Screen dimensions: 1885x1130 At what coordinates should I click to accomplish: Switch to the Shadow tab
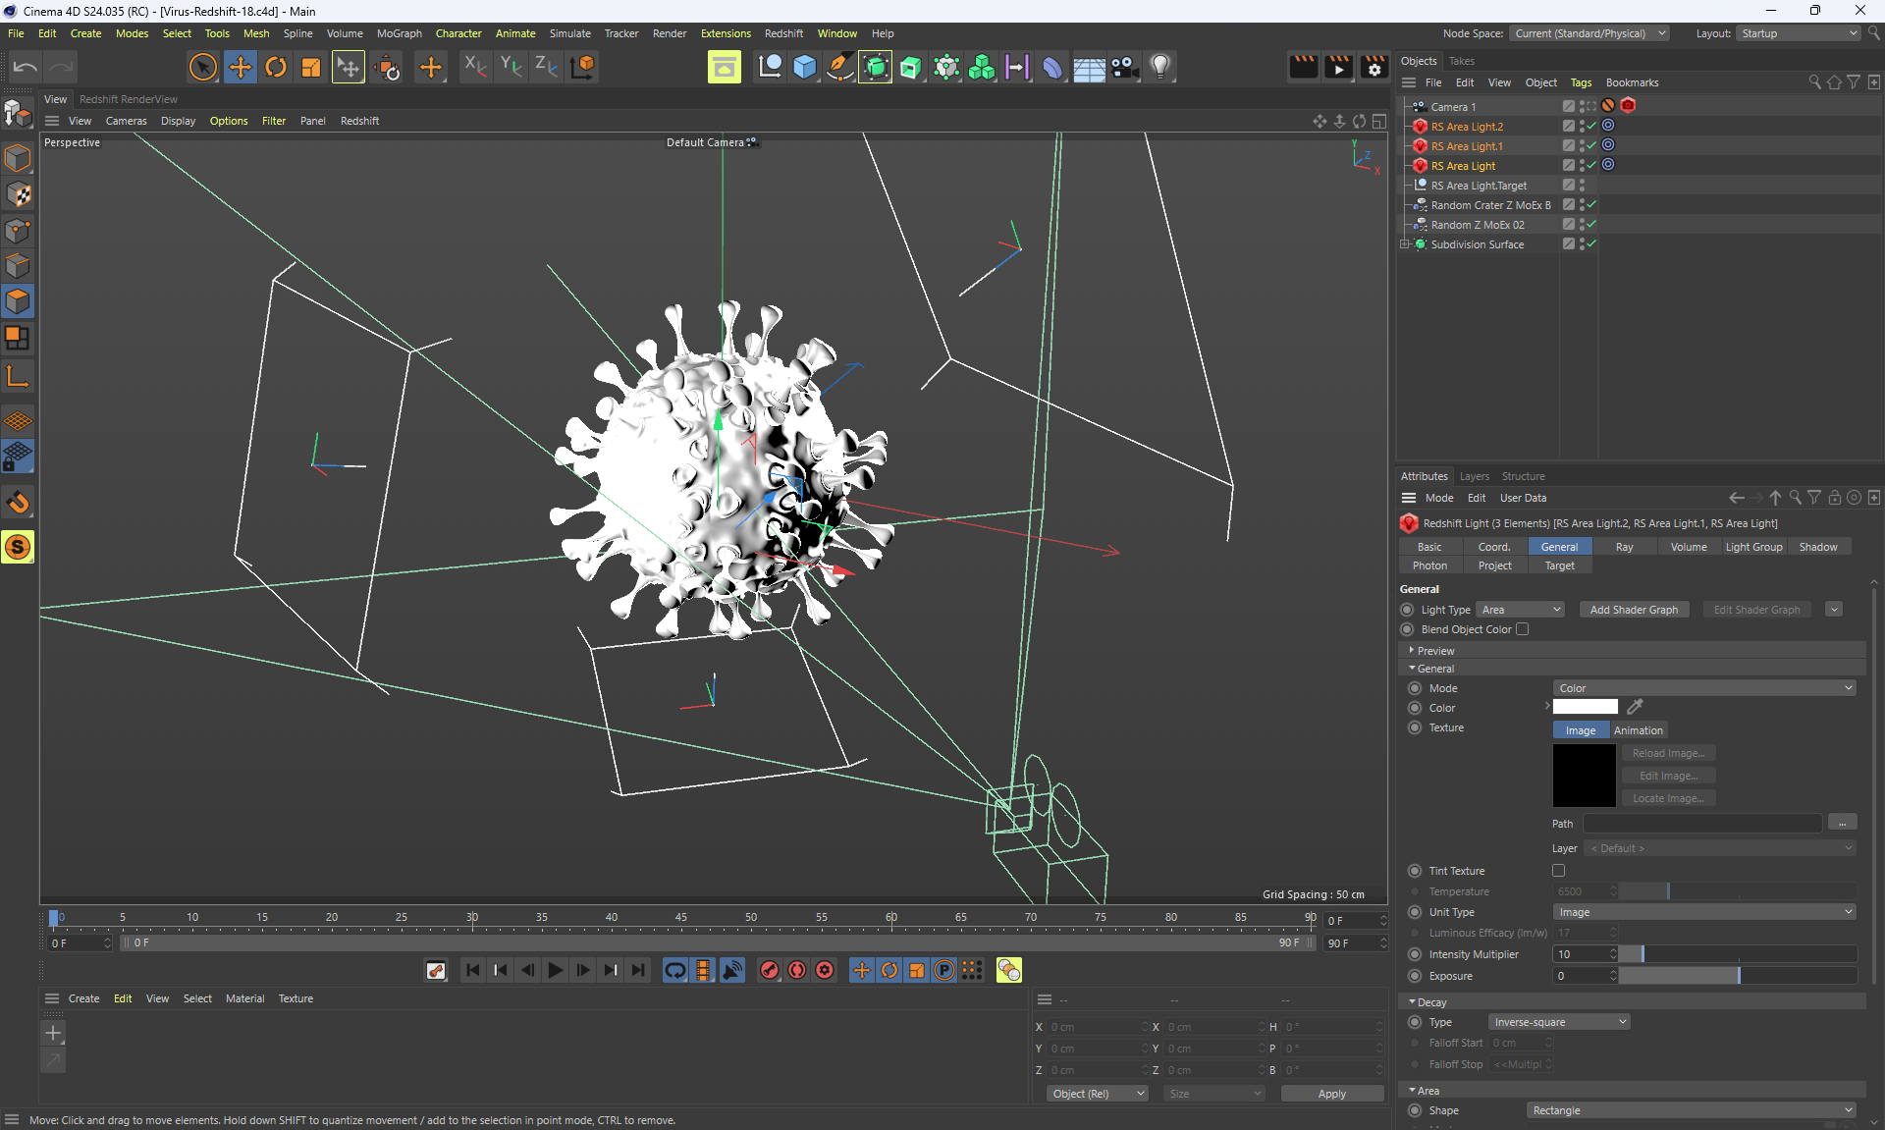(1817, 547)
